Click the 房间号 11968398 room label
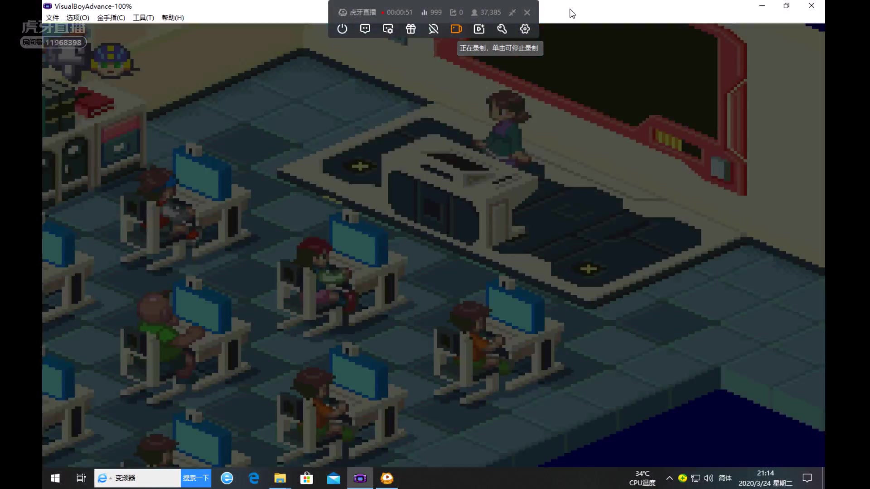 pyautogui.click(x=53, y=43)
